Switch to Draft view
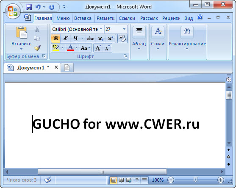This screenshot has height=188, width=236. tap(144, 180)
